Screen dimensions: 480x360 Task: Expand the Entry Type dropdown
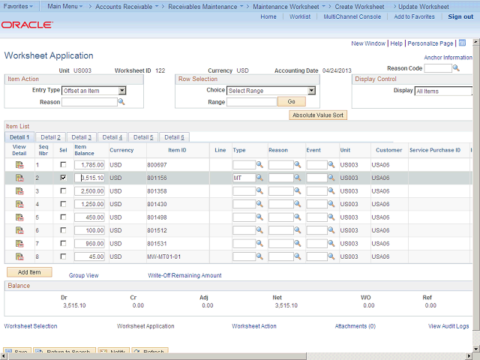121,91
